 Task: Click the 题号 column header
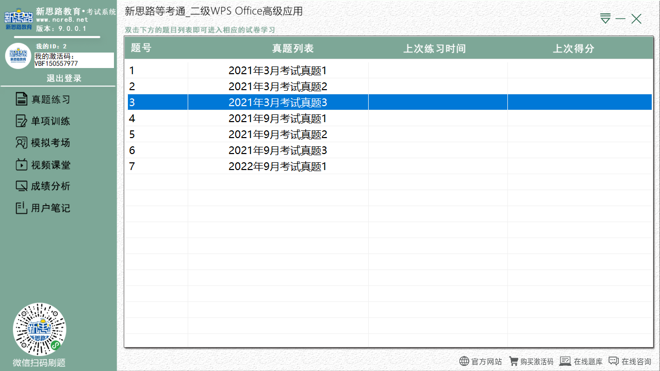[x=141, y=48]
